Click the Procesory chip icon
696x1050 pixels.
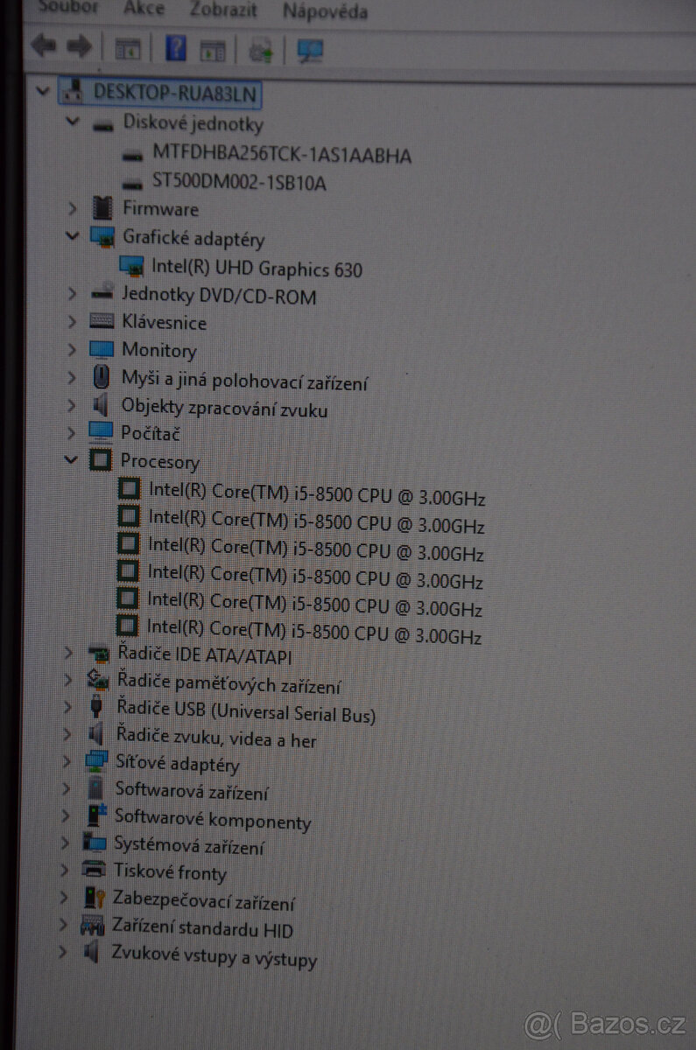click(x=101, y=459)
